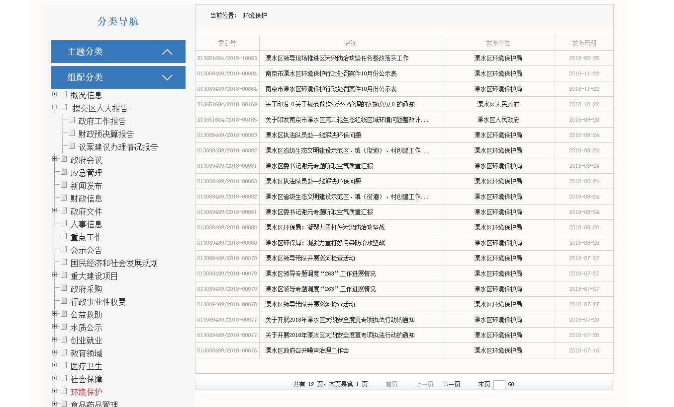This screenshot has height=407, width=674.
Task: Select 医疗卫生 in the category tree
Action: point(86,366)
